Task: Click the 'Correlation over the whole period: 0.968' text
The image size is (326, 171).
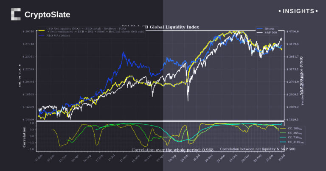Action: 173,150
